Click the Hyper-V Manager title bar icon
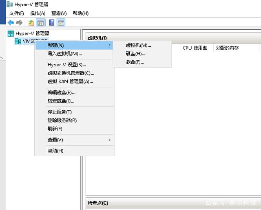Viewport: 261px width, 210px height. [9, 4]
